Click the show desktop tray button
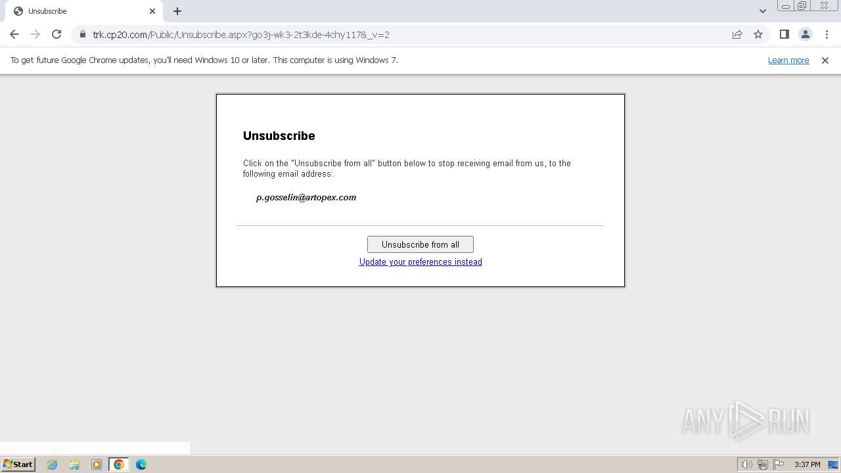Viewport: 841px width, 473px height. point(833,464)
